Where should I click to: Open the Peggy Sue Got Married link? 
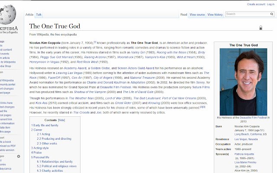[x=56, y=57]
